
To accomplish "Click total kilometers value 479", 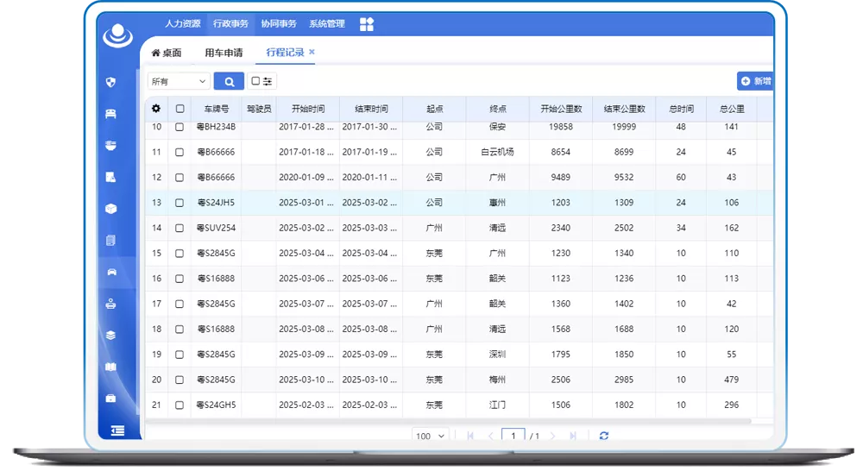I will pyautogui.click(x=732, y=380).
